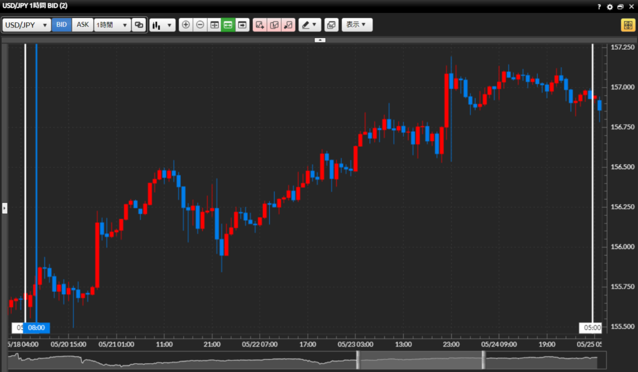Viewport: 638px width, 372px height.
Task: Open the 表示 display menu
Action: pos(357,25)
